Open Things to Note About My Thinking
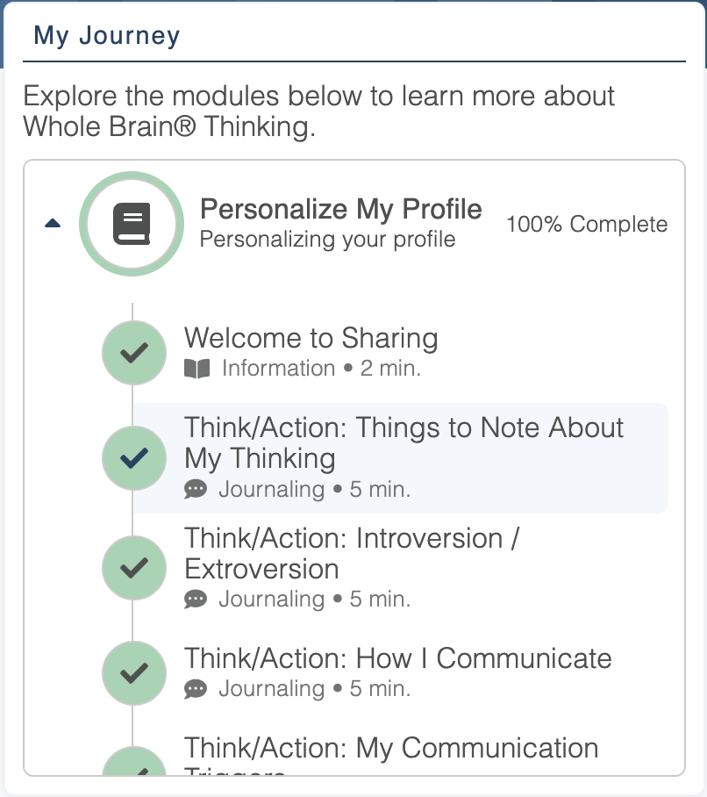 (403, 442)
